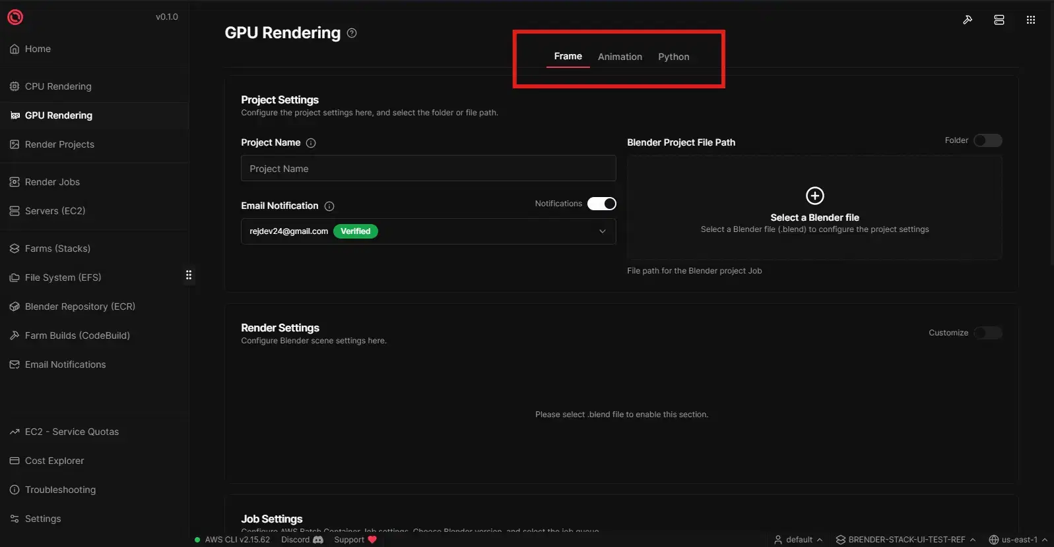Click the Discord icon in status bar

click(x=318, y=540)
